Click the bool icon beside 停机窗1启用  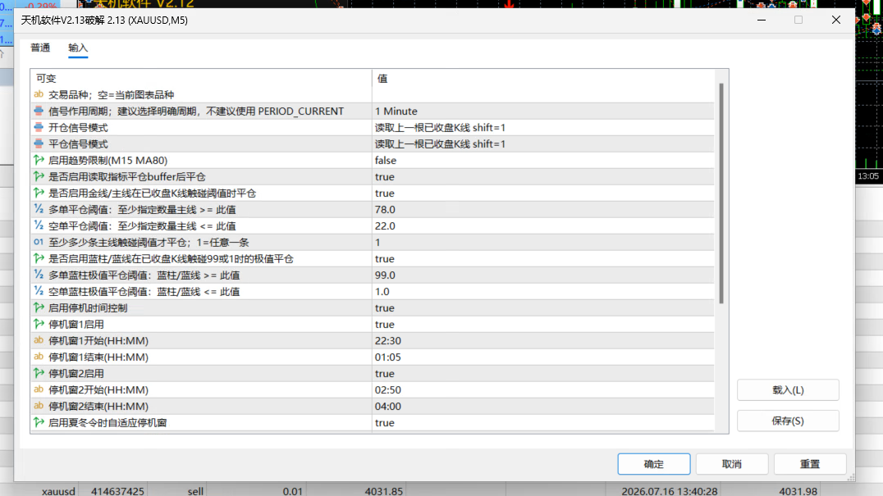(x=39, y=324)
